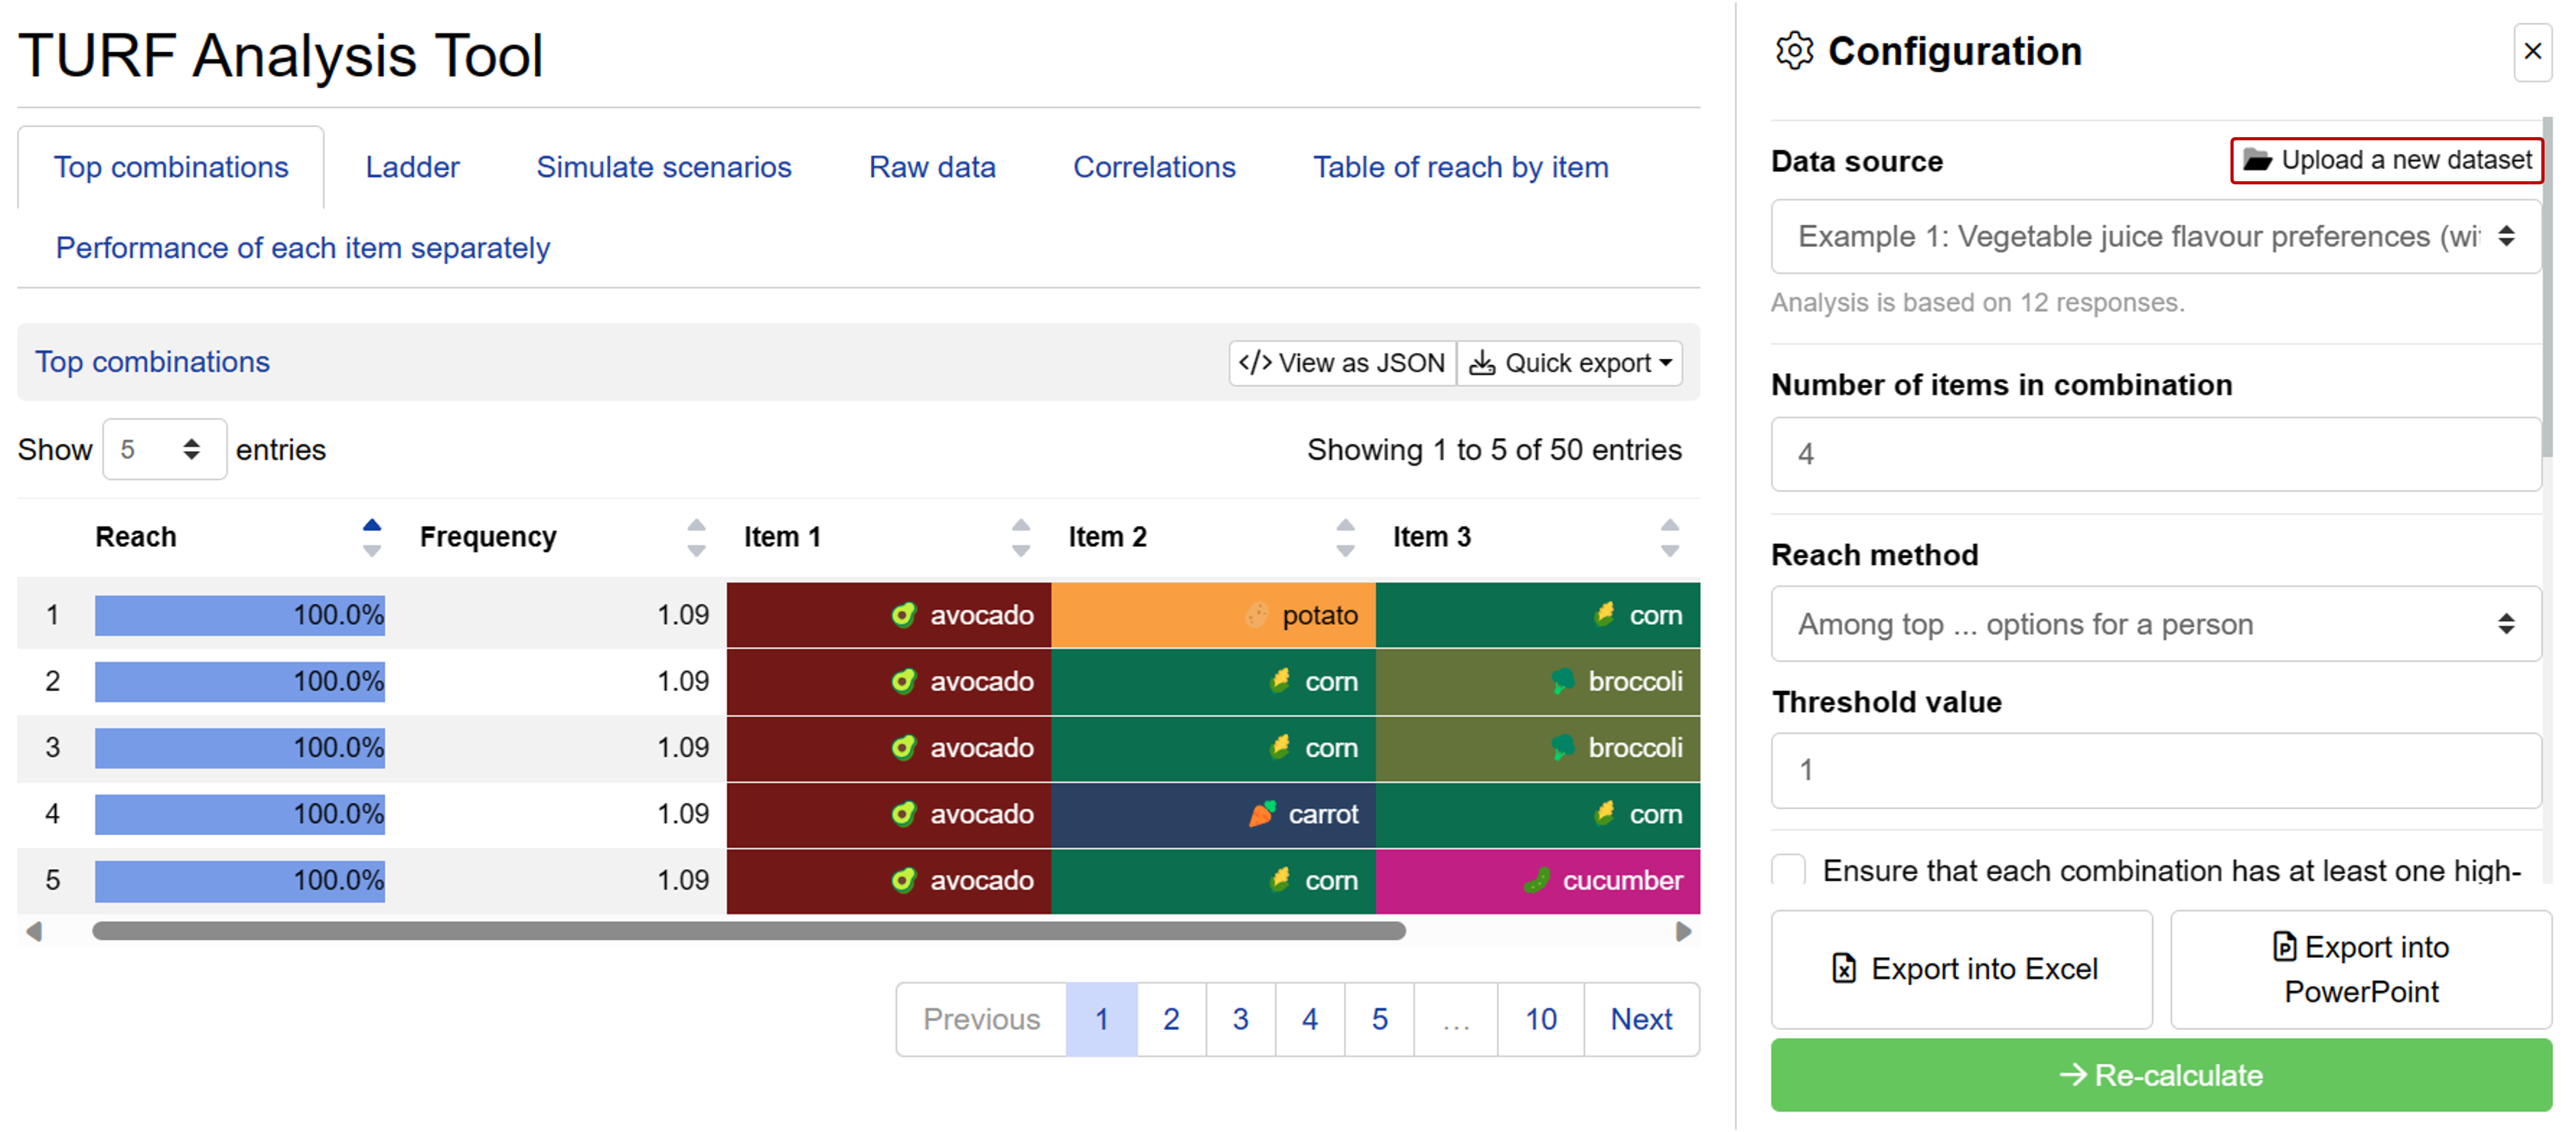2576x1132 pixels.
Task: Click the table scrollbar right arrow
Action: pos(1684,931)
